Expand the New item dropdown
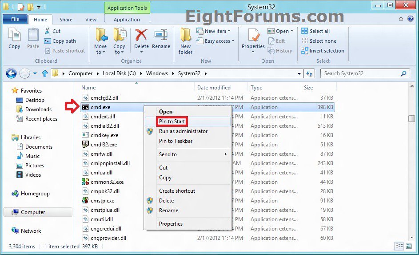The height and width of the screenshot is (255, 419). [x=229, y=31]
